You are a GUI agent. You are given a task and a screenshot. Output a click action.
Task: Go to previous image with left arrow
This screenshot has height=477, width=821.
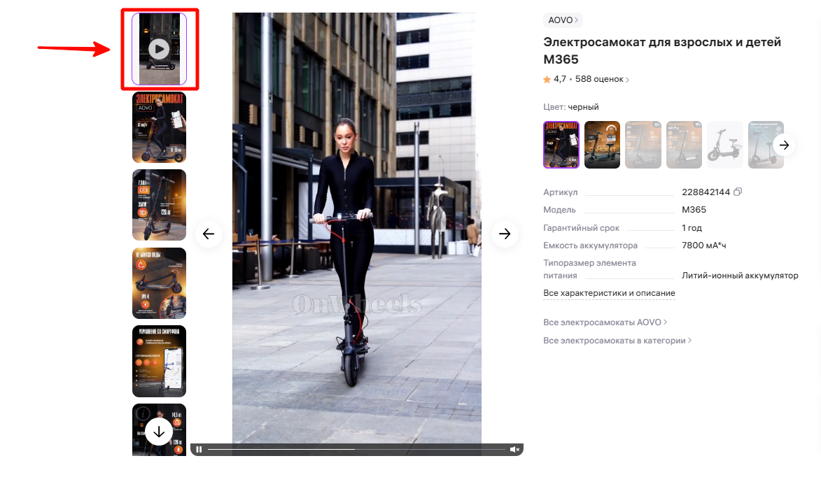(209, 234)
